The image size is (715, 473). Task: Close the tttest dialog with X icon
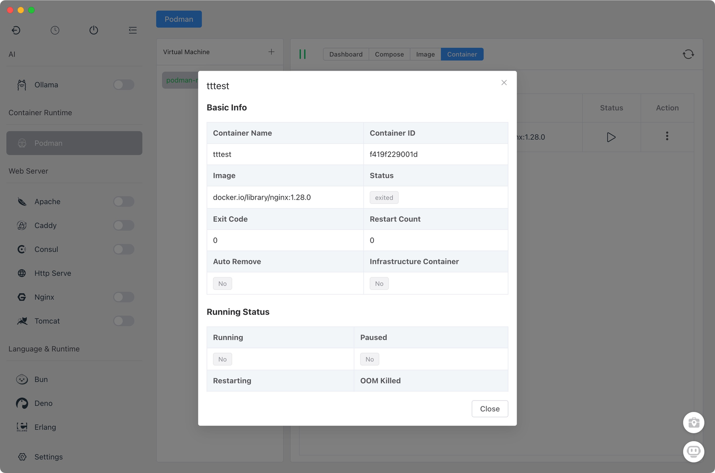pos(504,83)
